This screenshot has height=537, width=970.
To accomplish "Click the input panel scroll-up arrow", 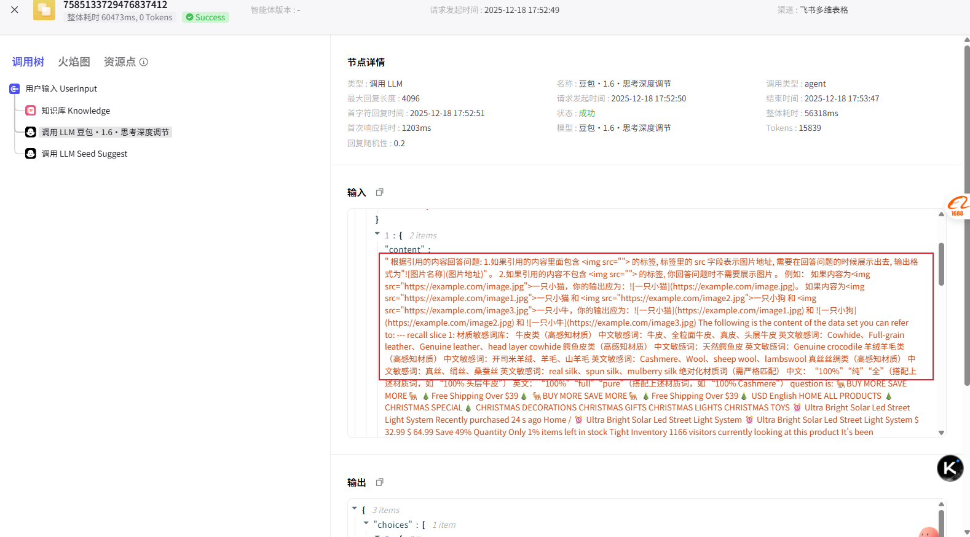I will (x=941, y=214).
